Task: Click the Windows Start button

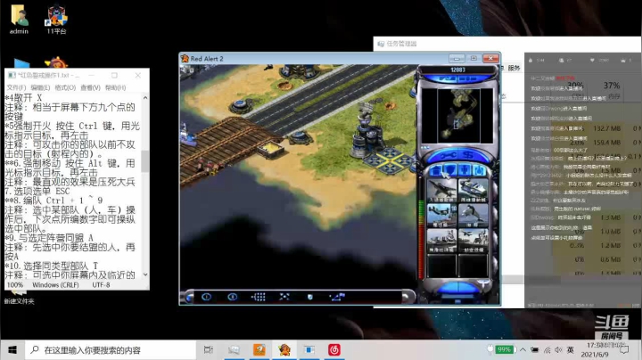Action: point(12,350)
